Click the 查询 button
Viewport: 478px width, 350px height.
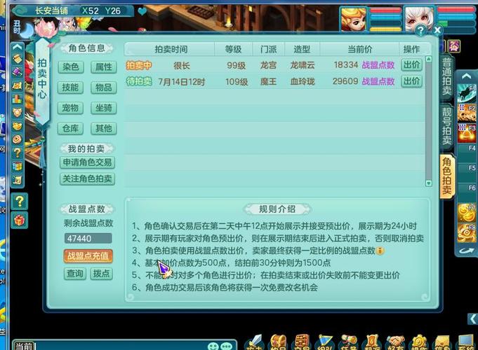75,274
